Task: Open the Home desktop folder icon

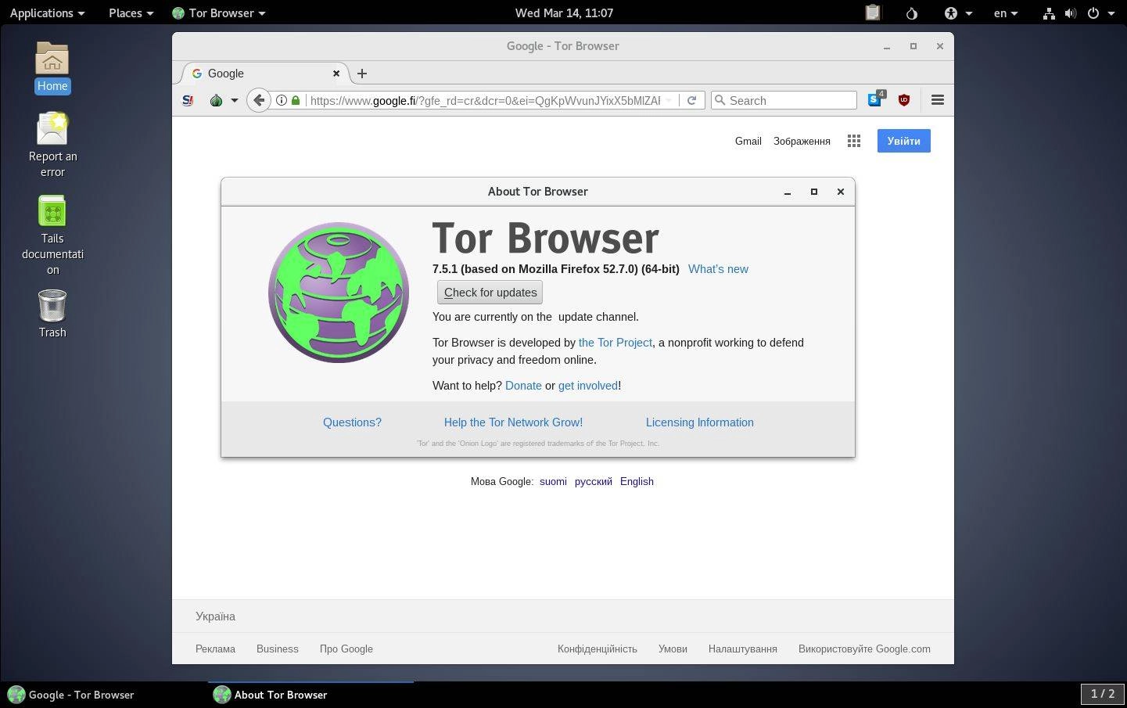Action: click(x=52, y=67)
